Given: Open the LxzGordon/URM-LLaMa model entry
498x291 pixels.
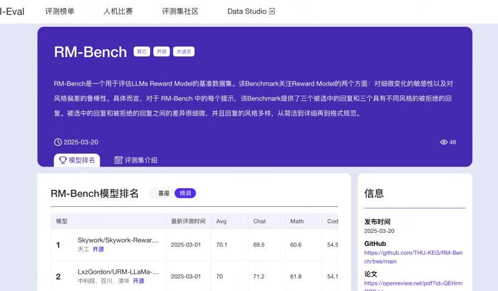Looking at the screenshot, I should tap(118, 272).
